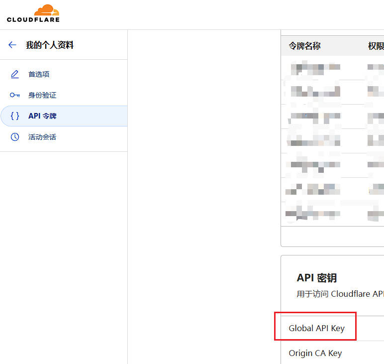This screenshot has height=364, width=384.
Task: Select the API 令牌 sidebar entry
Action: tap(42, 116)
